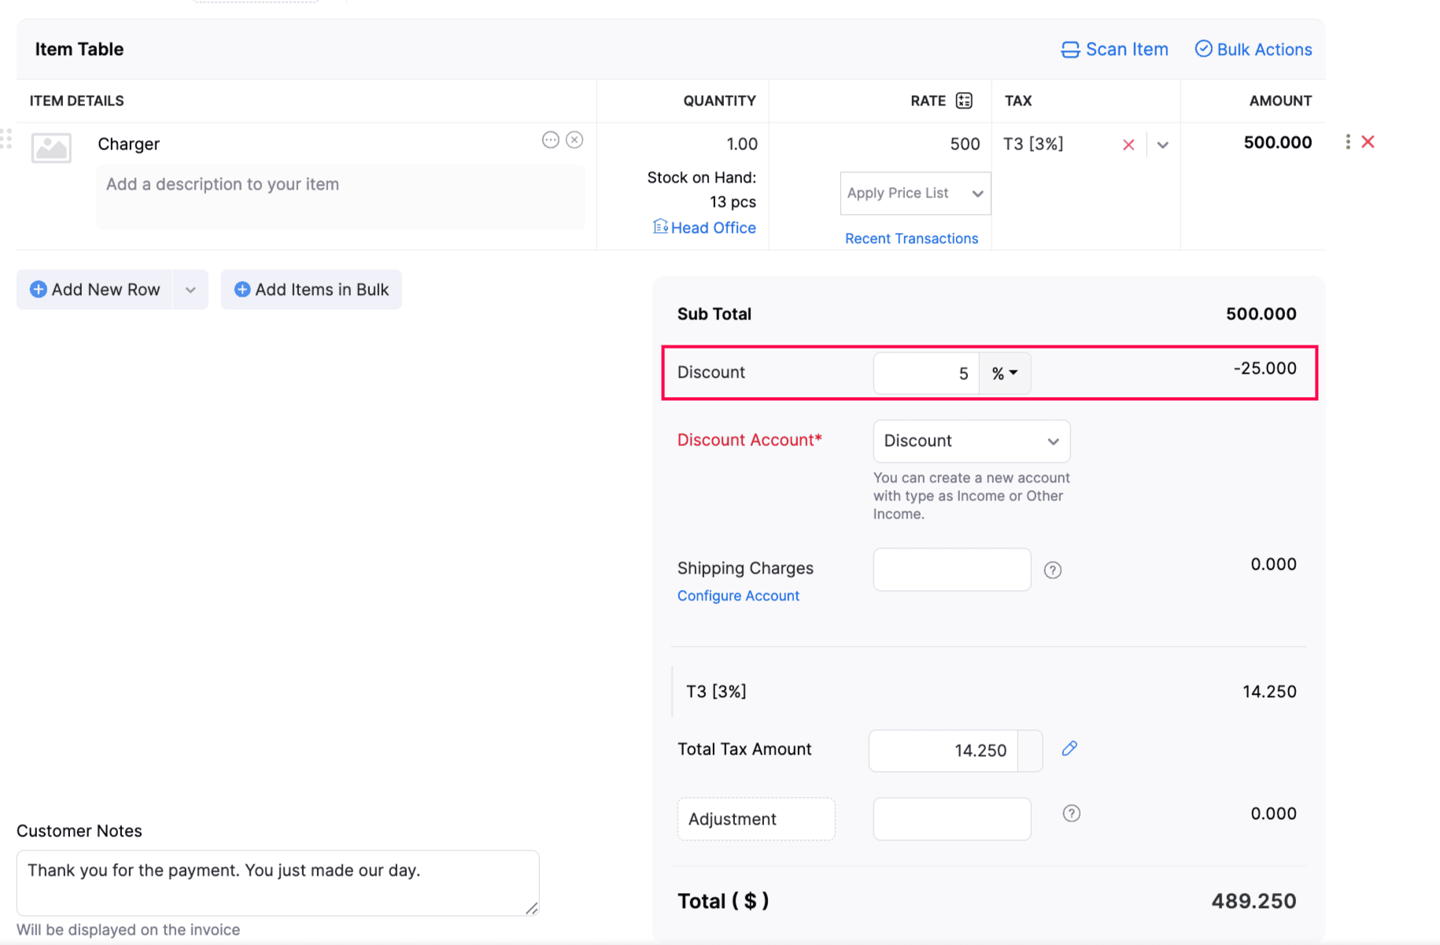Open the Recent Transactions link
This screenshot has height=945, width=1440.
click(911, 238)
